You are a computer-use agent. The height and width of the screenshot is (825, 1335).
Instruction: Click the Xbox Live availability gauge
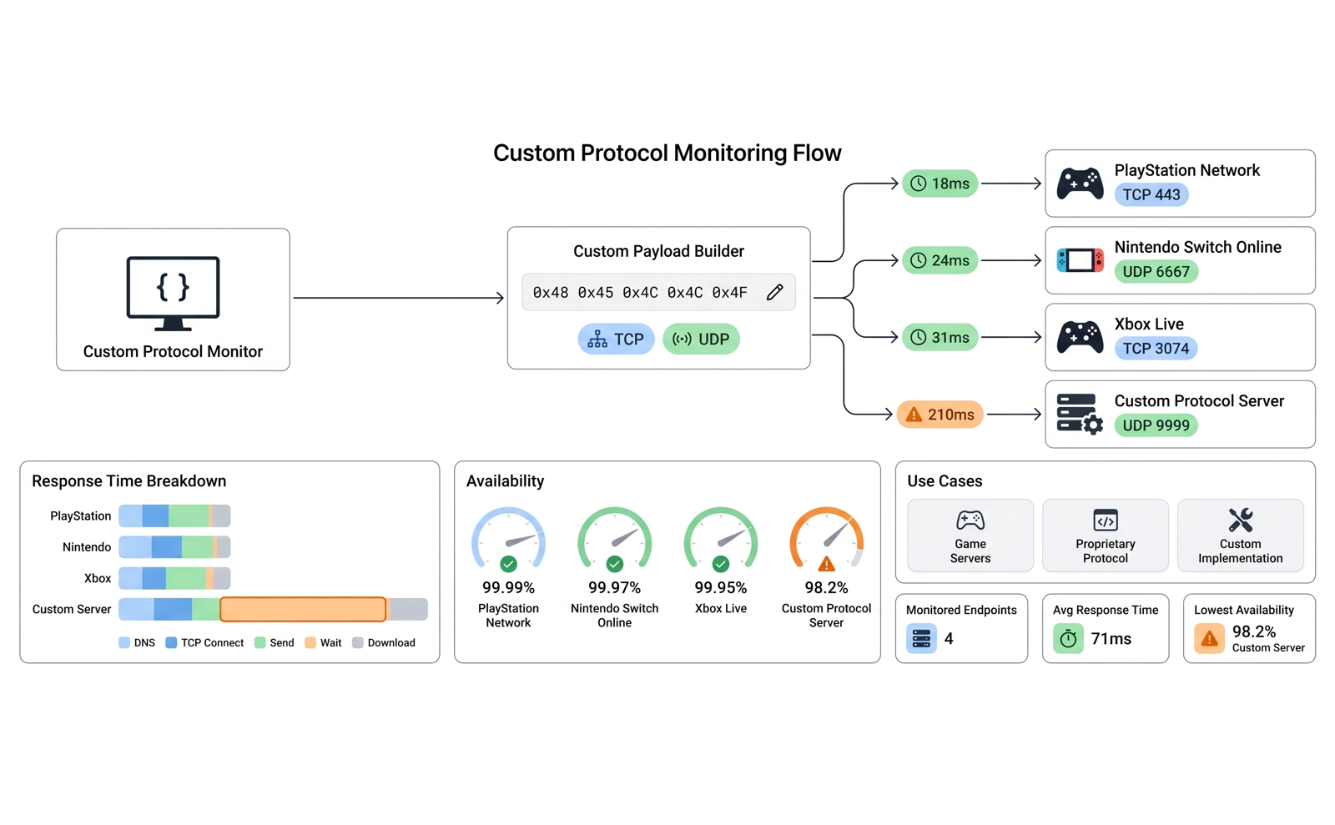tap(721, 539)
